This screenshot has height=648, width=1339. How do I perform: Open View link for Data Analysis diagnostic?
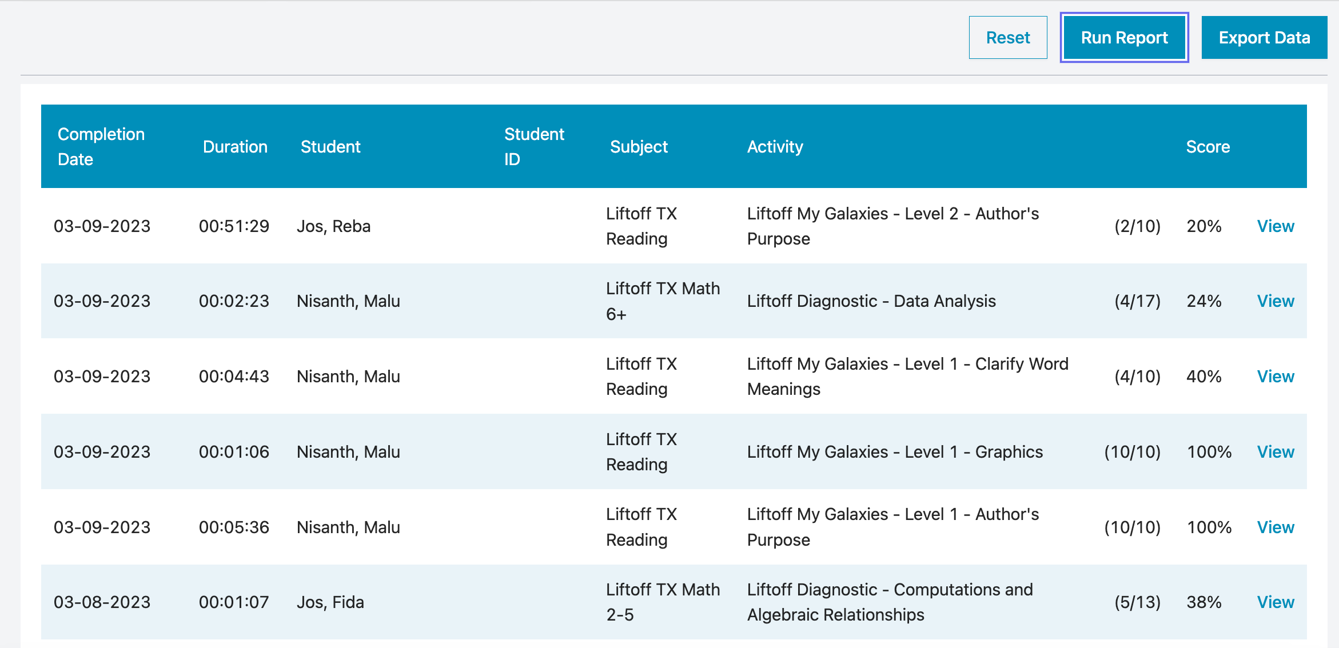coord(1276,301)
